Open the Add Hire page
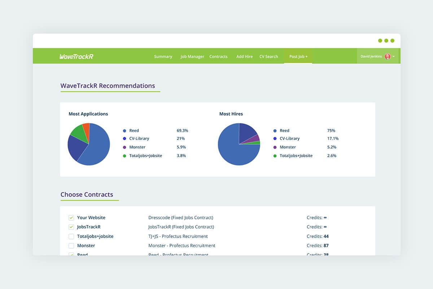This screenshot has width=433, height=289. tap(244, 56)
